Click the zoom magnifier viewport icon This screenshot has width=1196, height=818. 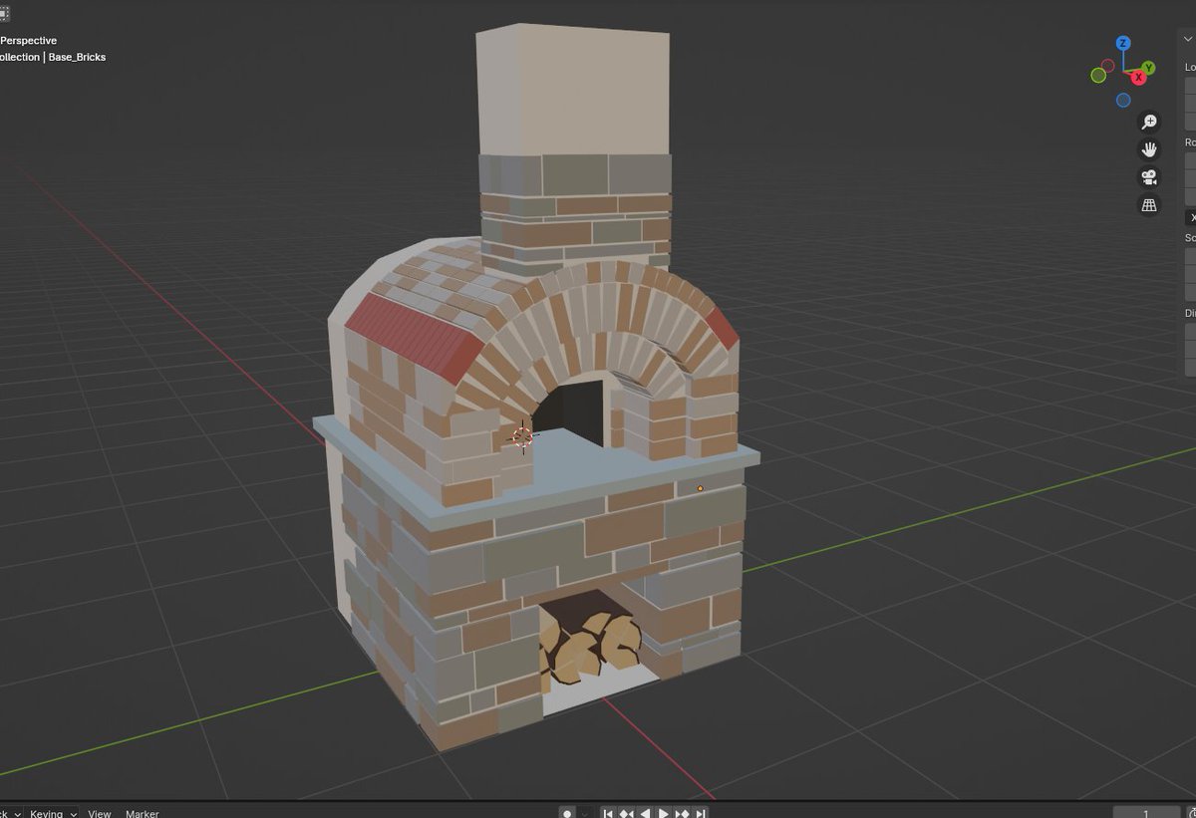point(1149,122)
